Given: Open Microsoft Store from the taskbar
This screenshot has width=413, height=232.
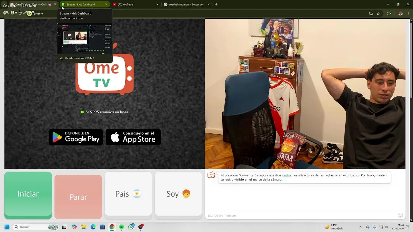Looking at the screenshot, I should [102, 227].
